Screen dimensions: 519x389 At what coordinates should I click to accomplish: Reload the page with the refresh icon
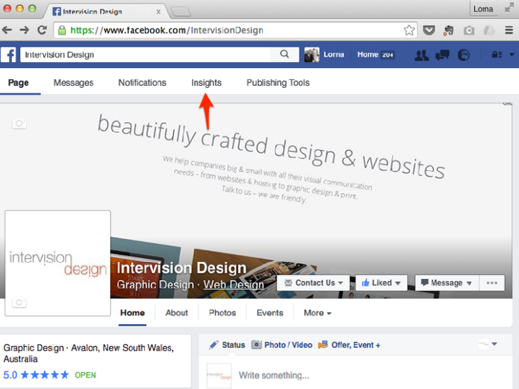[42, 30]
